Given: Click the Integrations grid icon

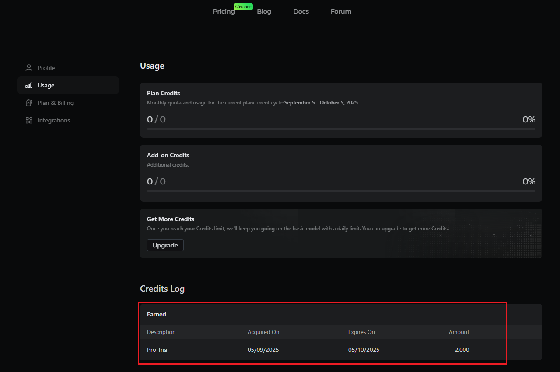Looking at the screenshot, I should click(x=29, y=120).
